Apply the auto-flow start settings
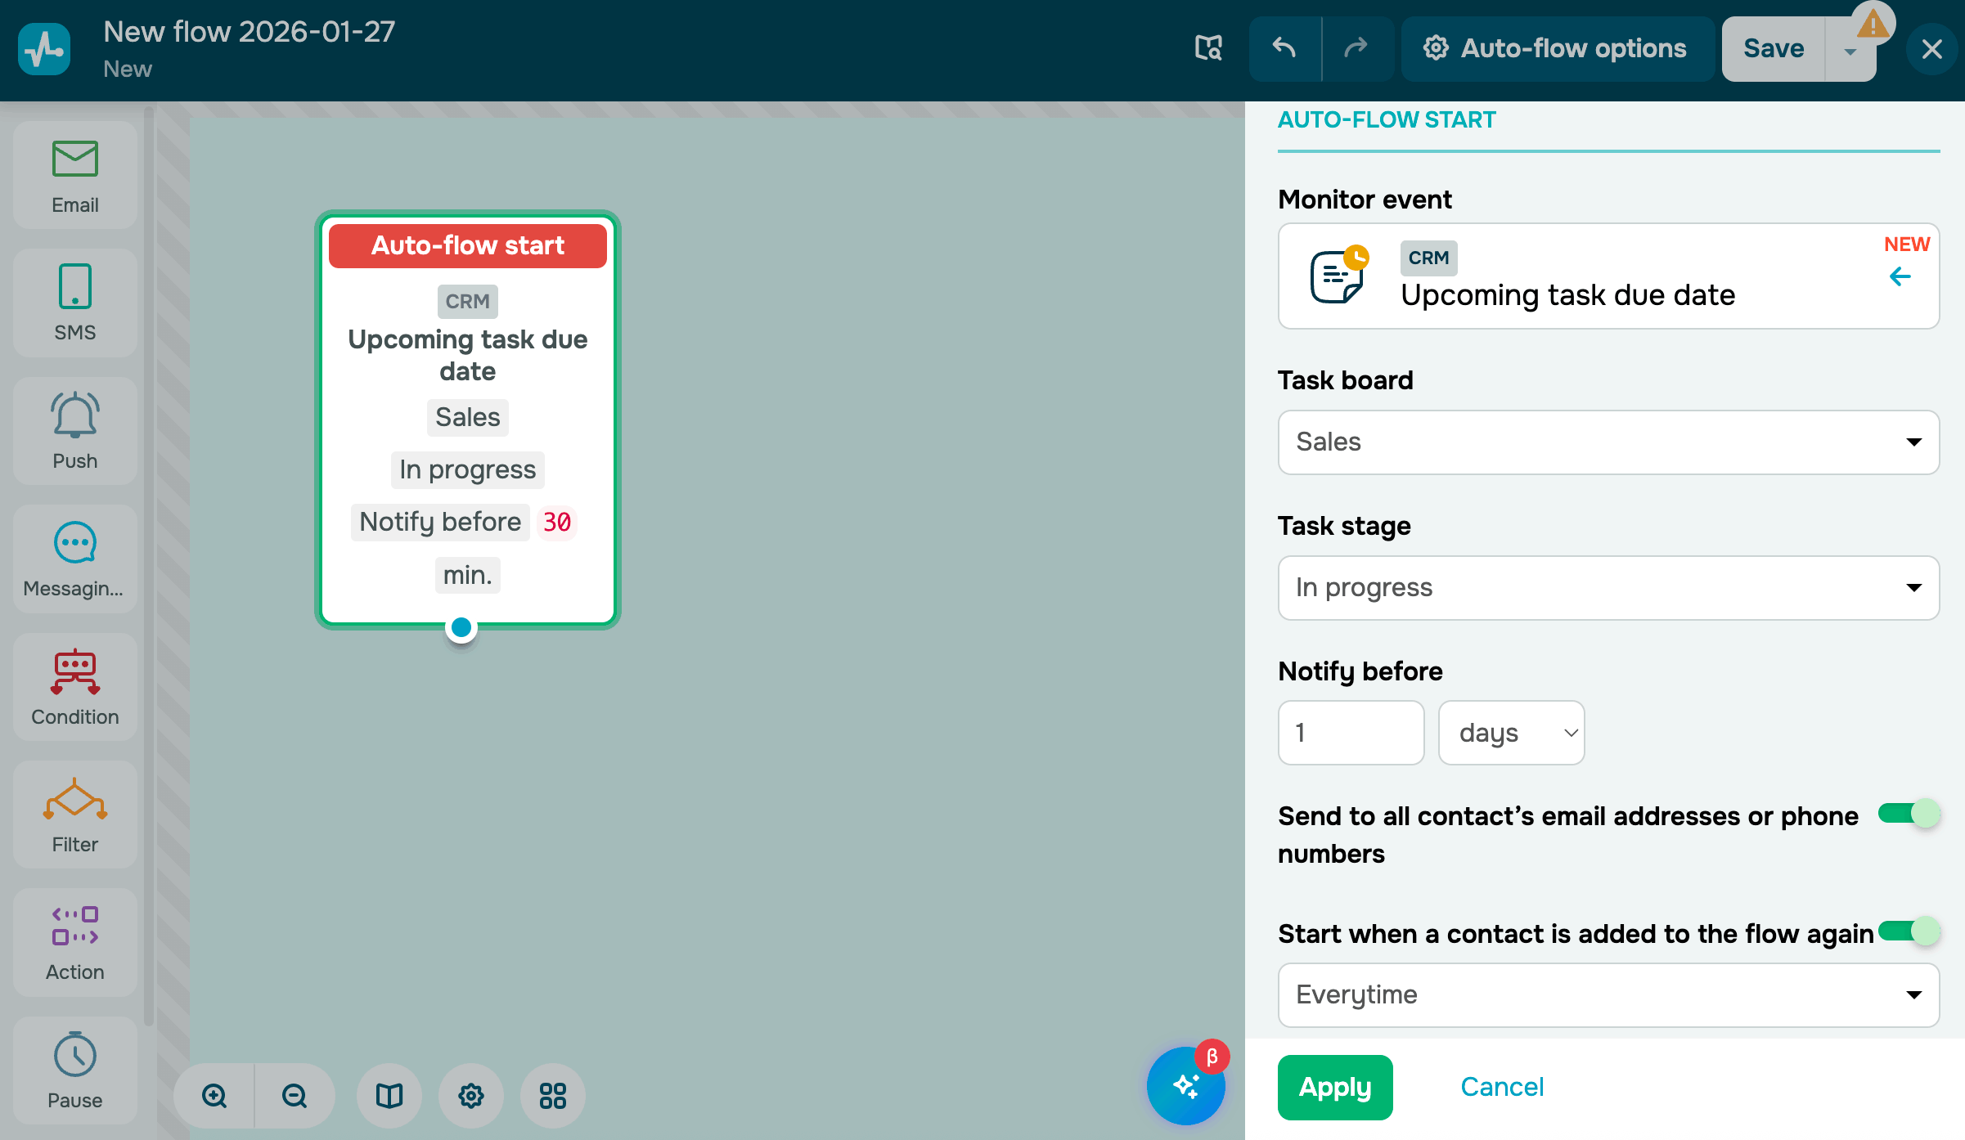This screenshot has width=1965, height=1140. [x=1334, y=1087]
